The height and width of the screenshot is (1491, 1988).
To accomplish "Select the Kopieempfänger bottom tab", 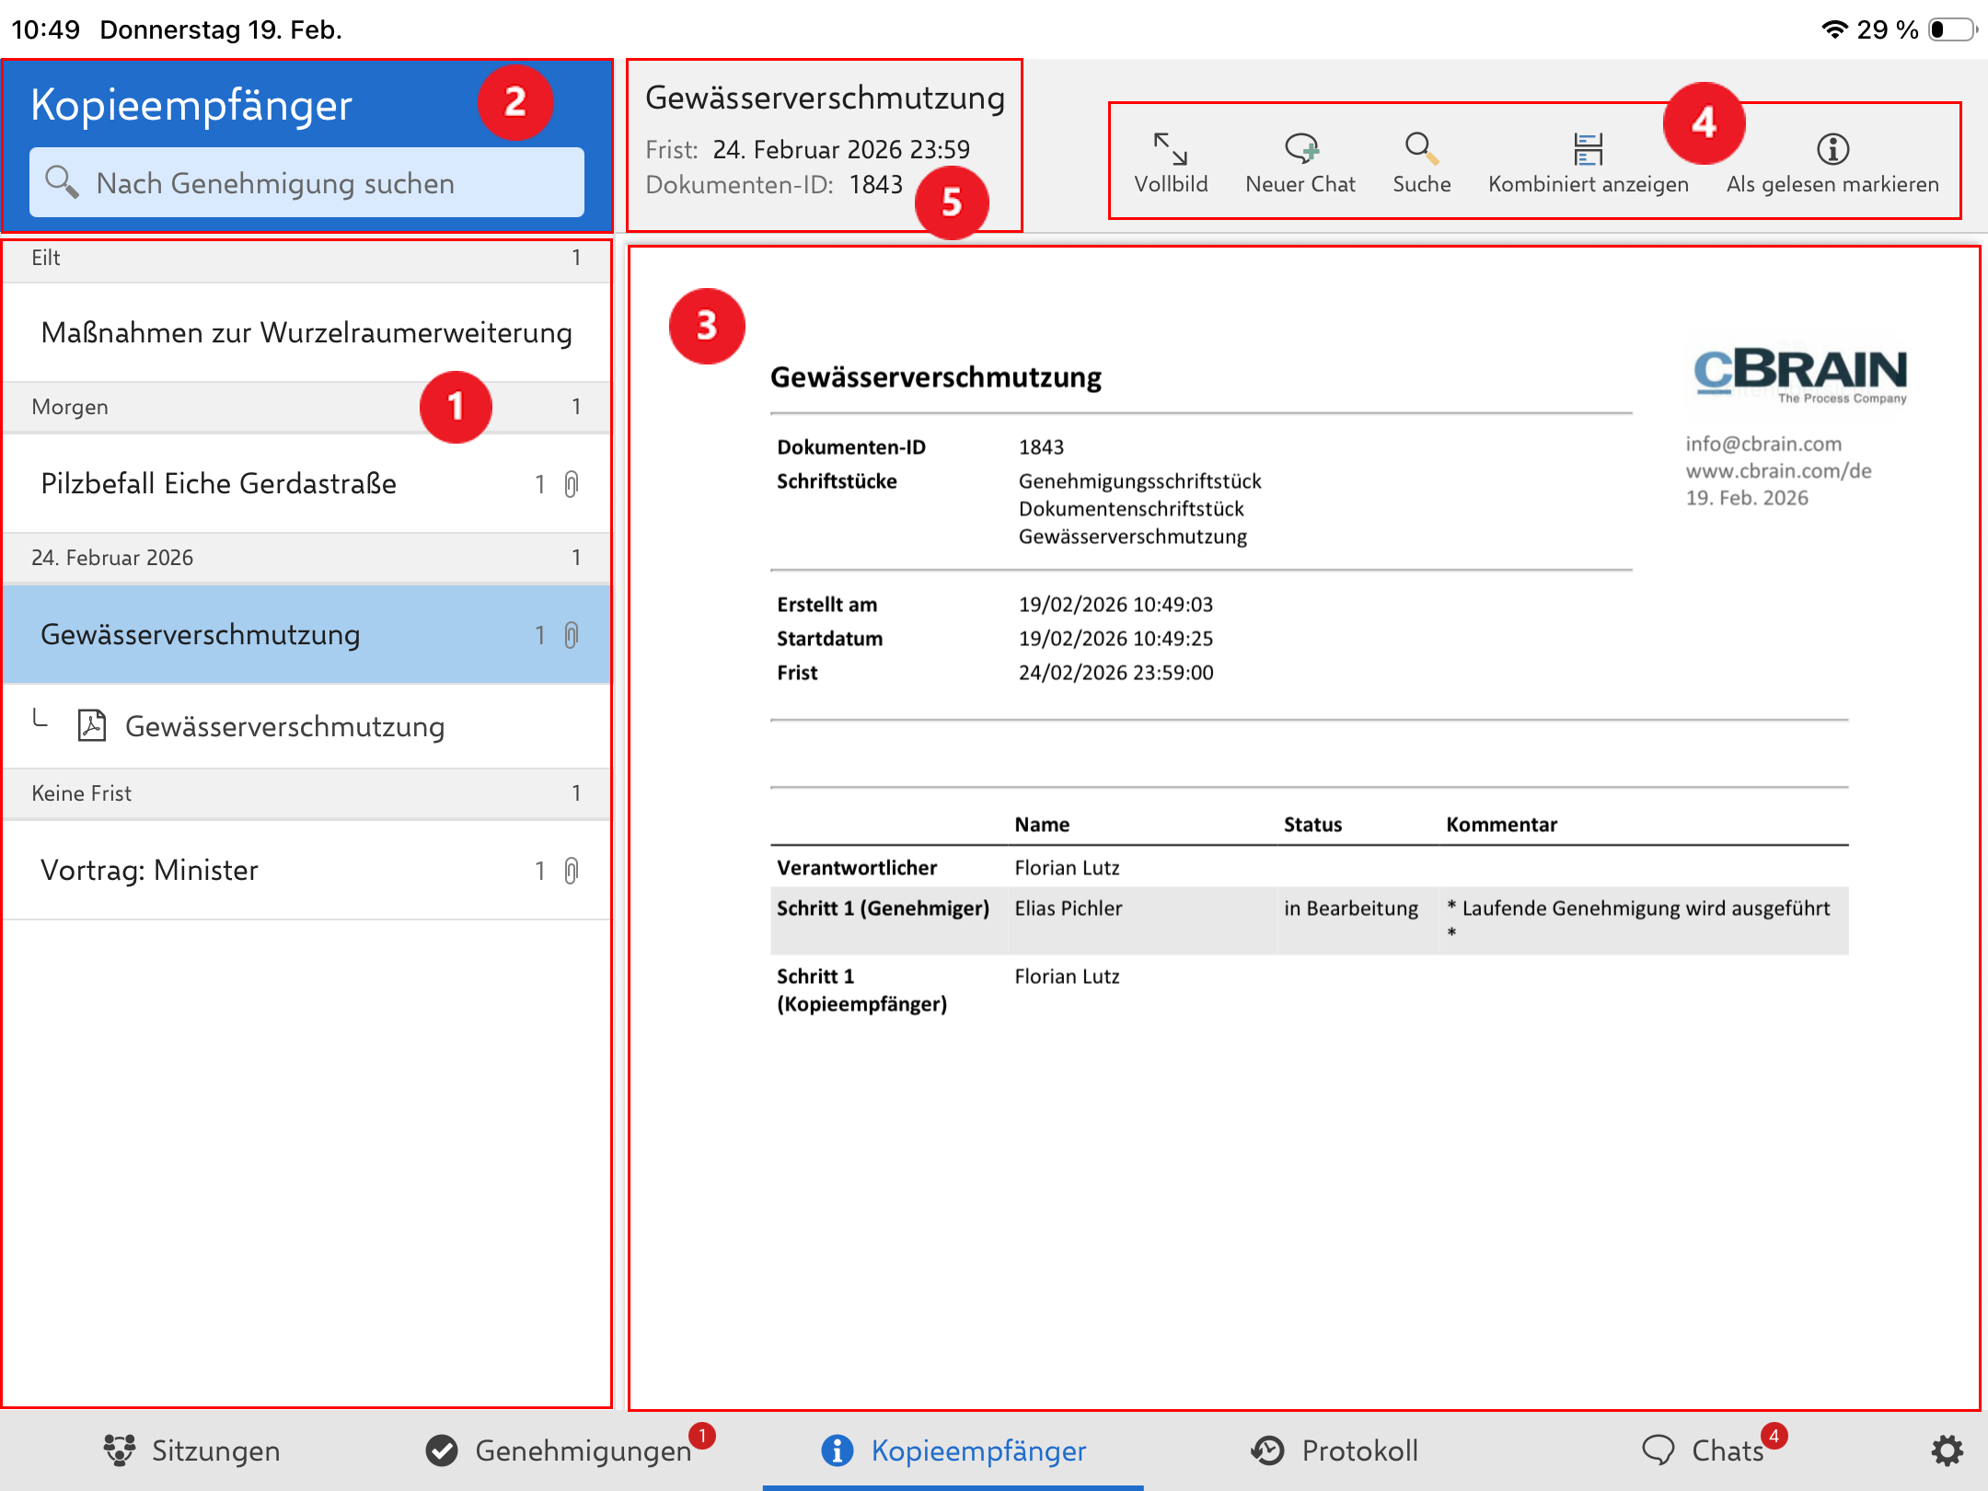I will tap(954, 1451).
